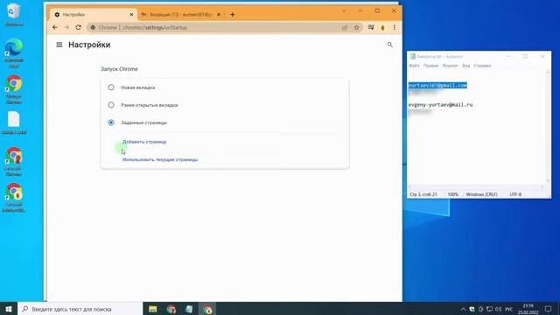Open the Правка menu in Notepad
Screen dimensions: 560x315
[431, 66]
